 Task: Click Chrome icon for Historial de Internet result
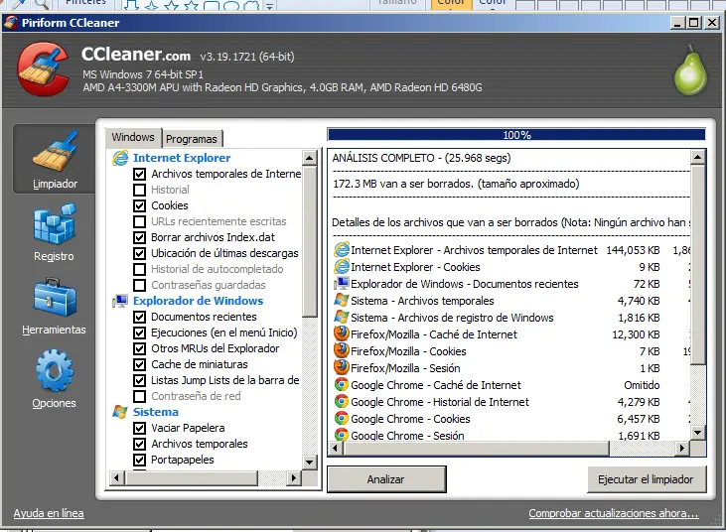point(342,402)
